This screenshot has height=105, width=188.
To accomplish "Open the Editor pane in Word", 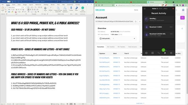I will click(x=76, y=9).
